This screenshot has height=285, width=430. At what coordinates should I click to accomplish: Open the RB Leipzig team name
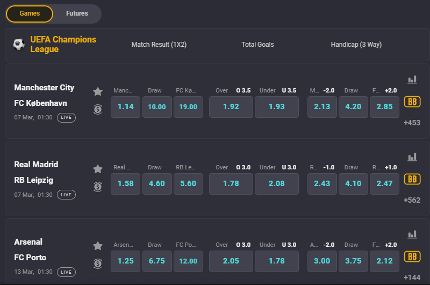pos(34,180)
